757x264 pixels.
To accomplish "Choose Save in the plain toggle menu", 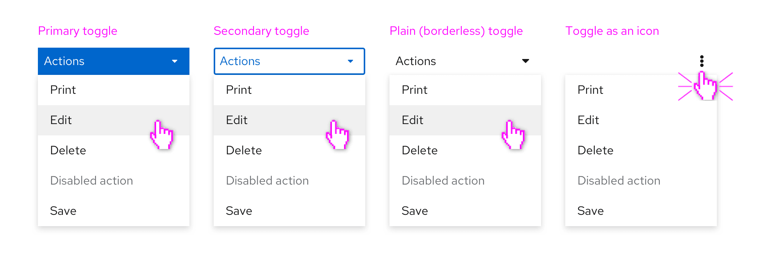I will click(465, 211).
